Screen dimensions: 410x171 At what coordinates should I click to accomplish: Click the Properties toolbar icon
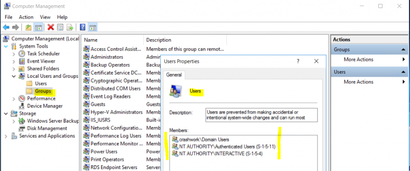point(60,27)
